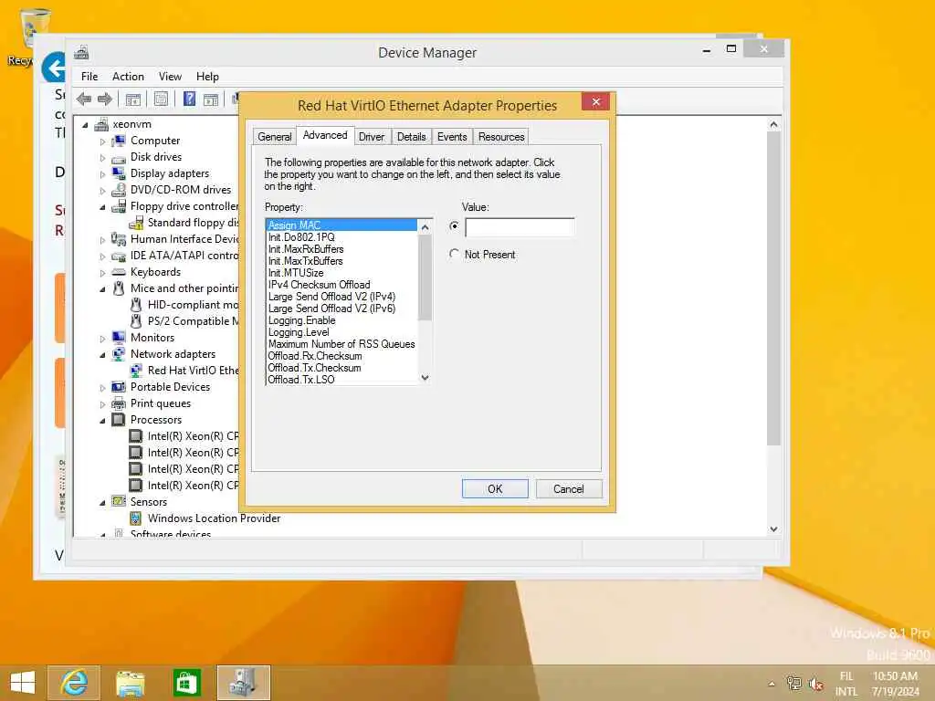Open the File menu
Screen dimensions: 935x701
pyautogui.click(x=89, y=77)
